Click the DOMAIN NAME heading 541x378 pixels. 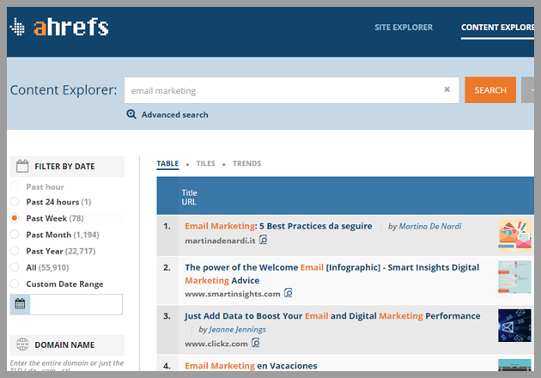click(x=64, y=344)
